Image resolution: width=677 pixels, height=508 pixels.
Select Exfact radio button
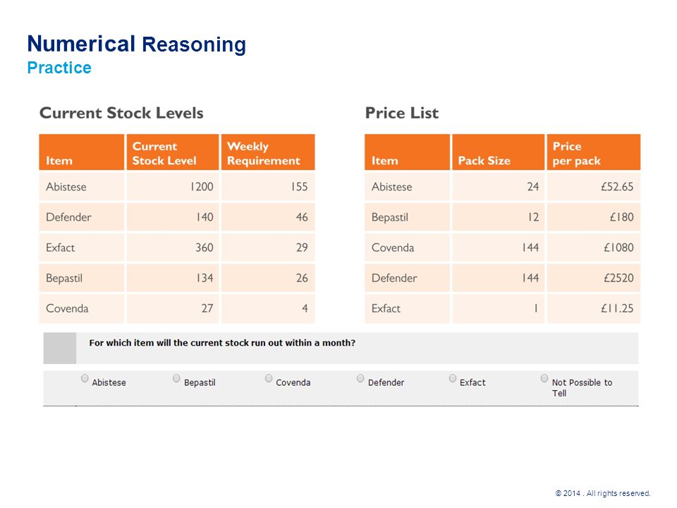[x=453, y=378]
